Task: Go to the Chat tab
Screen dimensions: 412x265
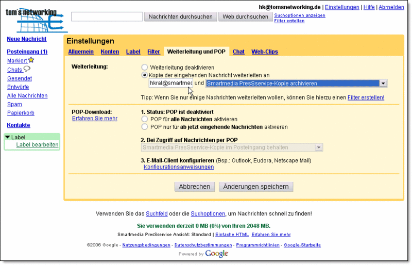Action: click(238, 52)
